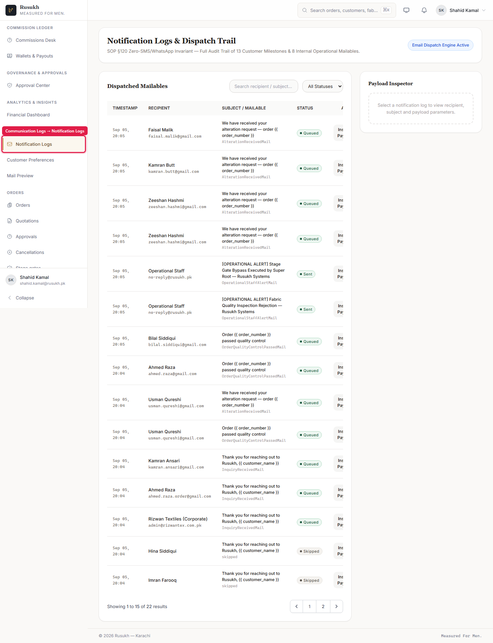Open Commissions Desk from sidebar
This screenshot has height=643, width=493.
pyautogui.click(x=36, y=40)
